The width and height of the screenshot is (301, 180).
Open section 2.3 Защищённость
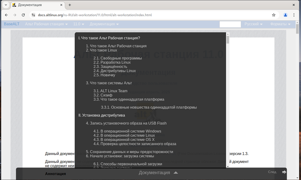pos(110,67)
